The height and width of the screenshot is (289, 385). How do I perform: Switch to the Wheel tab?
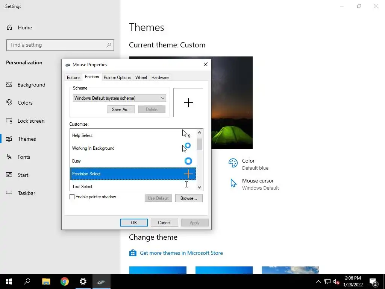[x=141, y=78]
